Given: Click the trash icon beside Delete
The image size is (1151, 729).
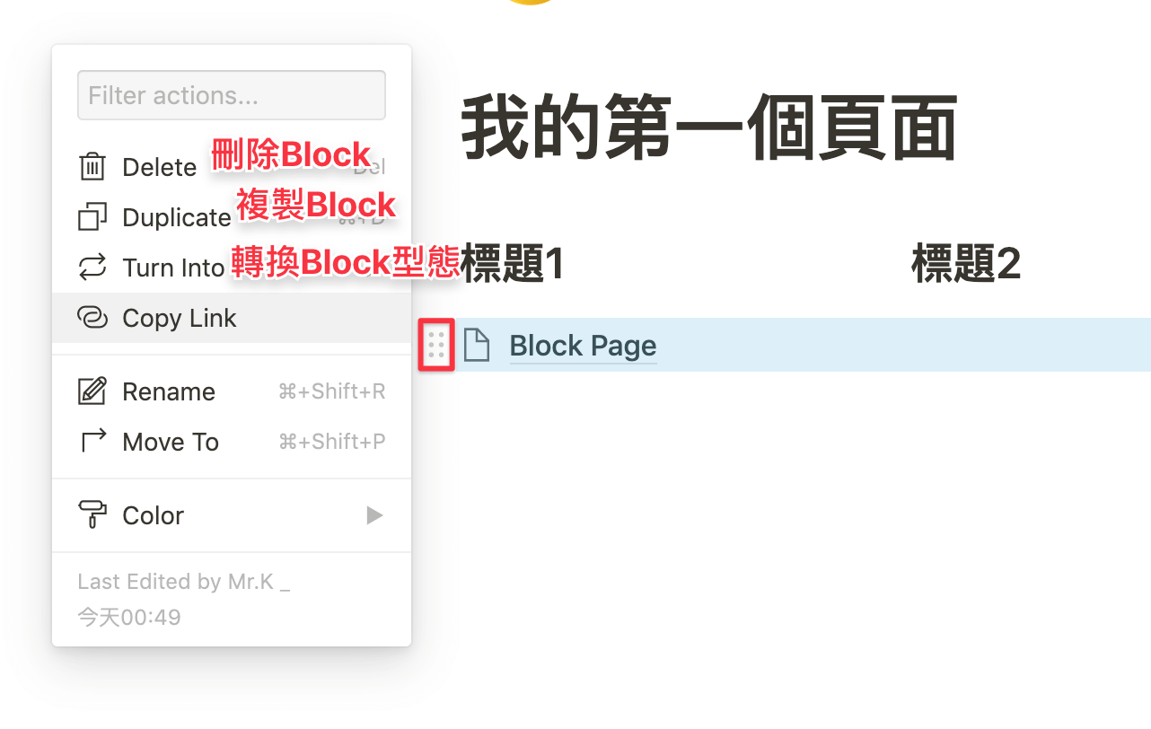Looking at the screenshot, I should 92,167.
